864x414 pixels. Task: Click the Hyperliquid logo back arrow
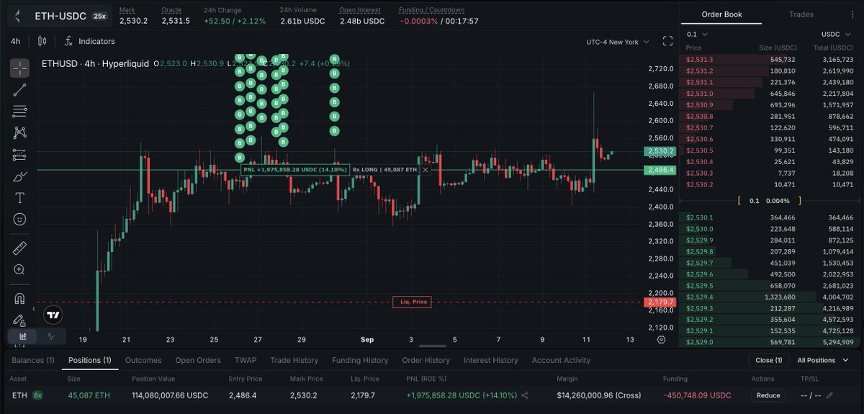(x=17, y=15)
